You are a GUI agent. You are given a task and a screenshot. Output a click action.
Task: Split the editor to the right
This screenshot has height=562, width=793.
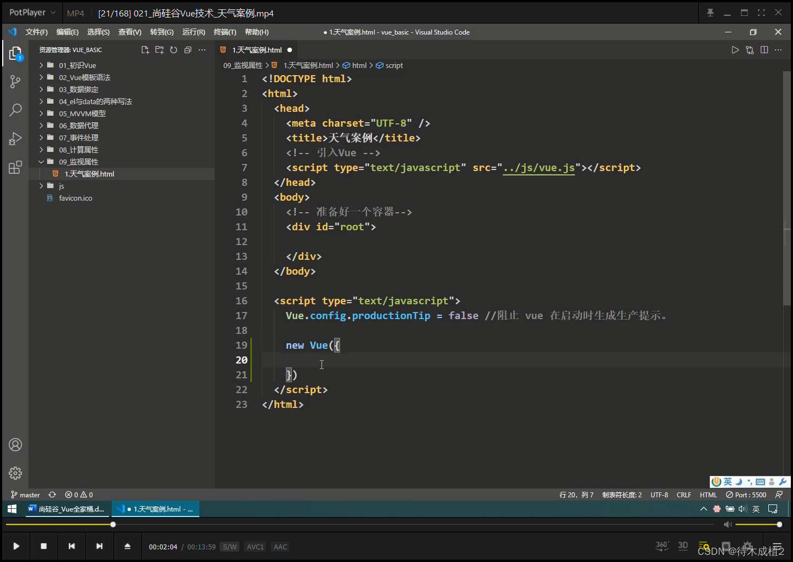pyautogui.click(x=764, y=50)
